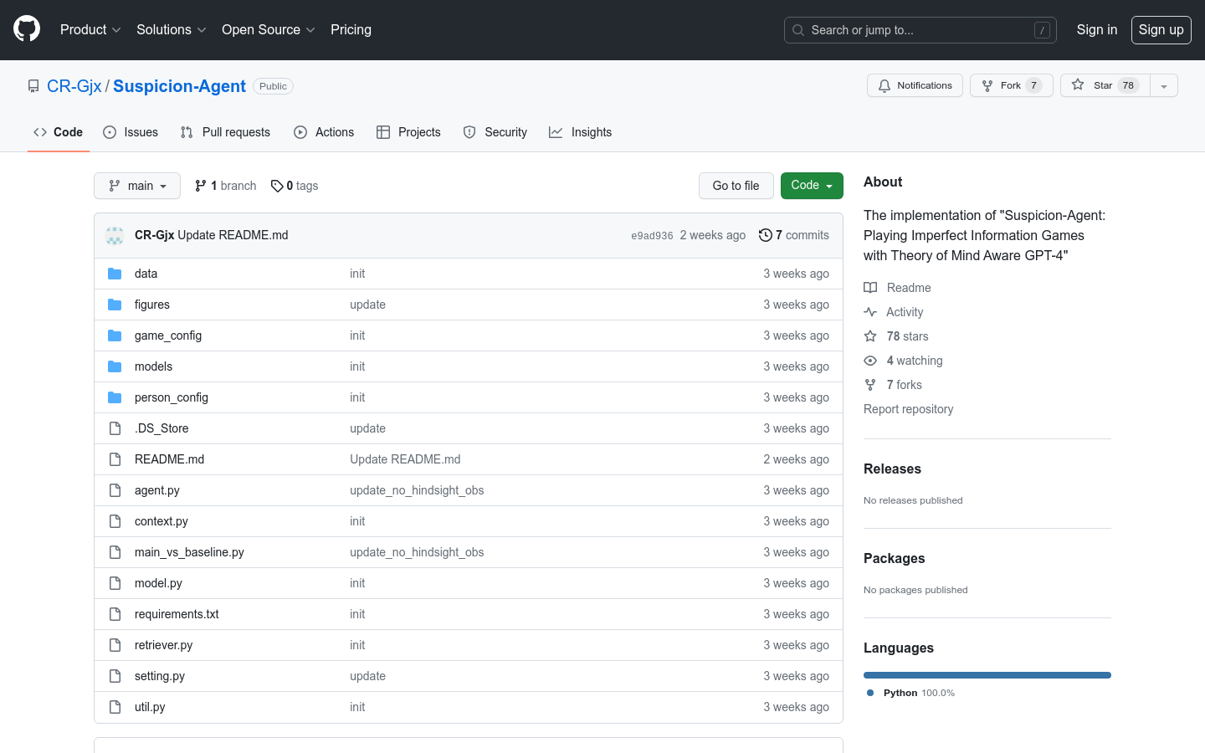Switch to the Insights tab
Image resolution: width=1205 pixels, height=753 pixels.
[580, 132]
